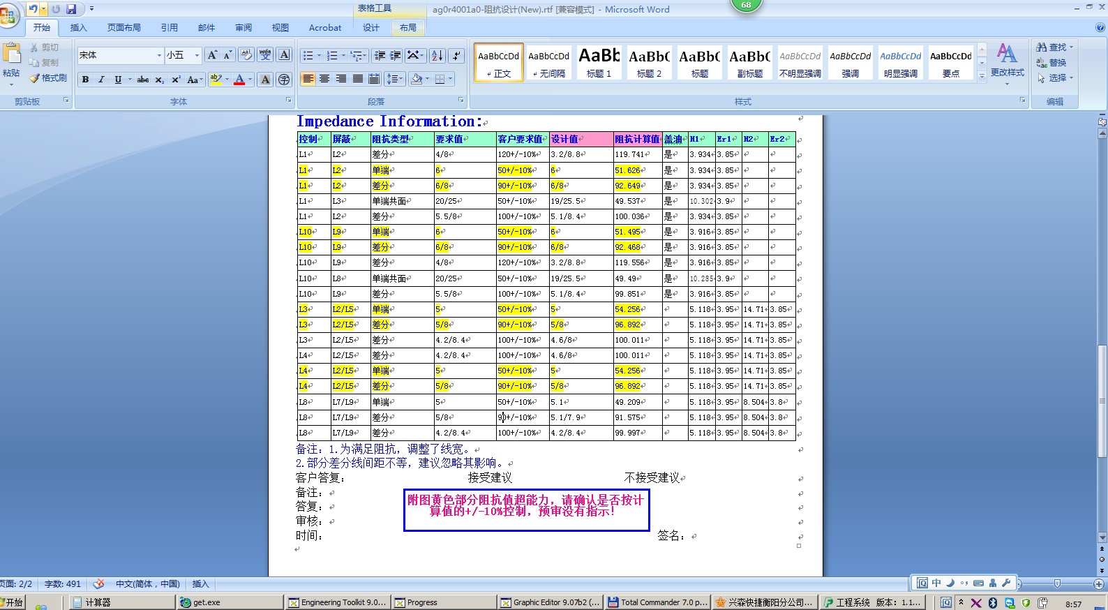Click the Decrease Indent icon
The height and width of the screenshot is (610, 1108).
379,55
